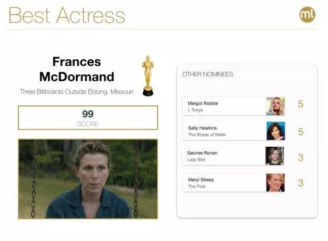Viewport: 328px width, 241px height.
Task: Select the Sally Hawkins nominee card
Action: click(234, 131)
